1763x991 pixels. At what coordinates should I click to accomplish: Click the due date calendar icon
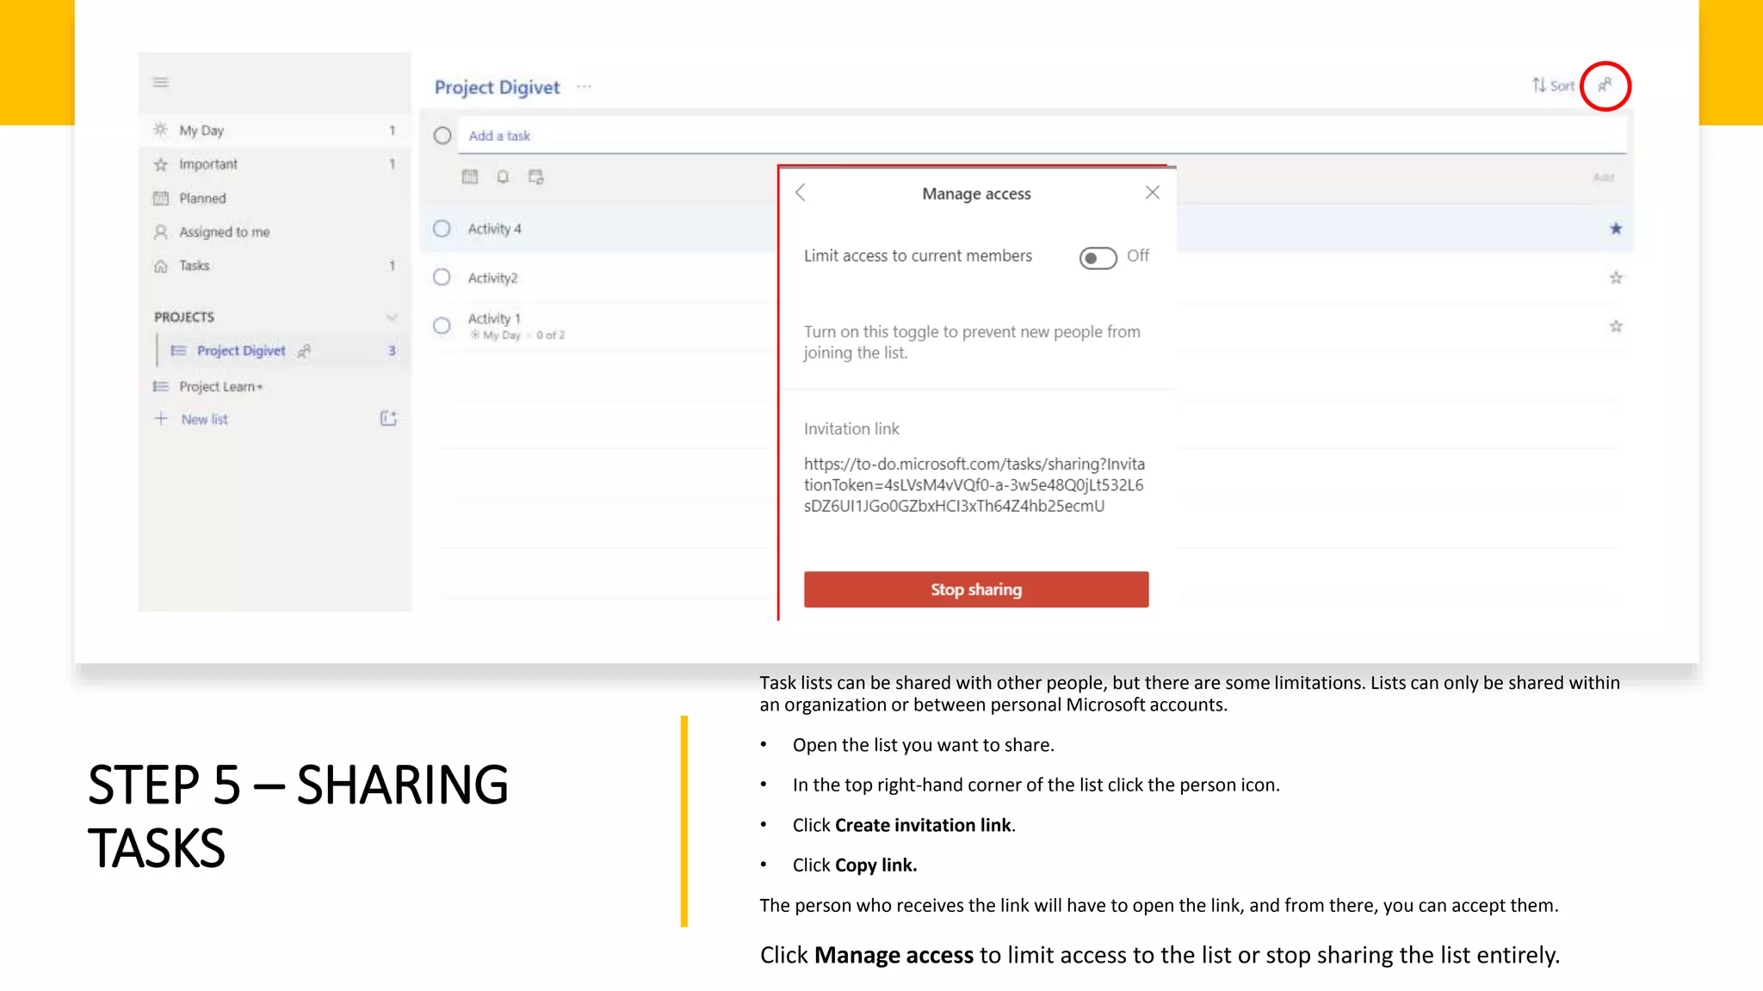tap(469, 176)
